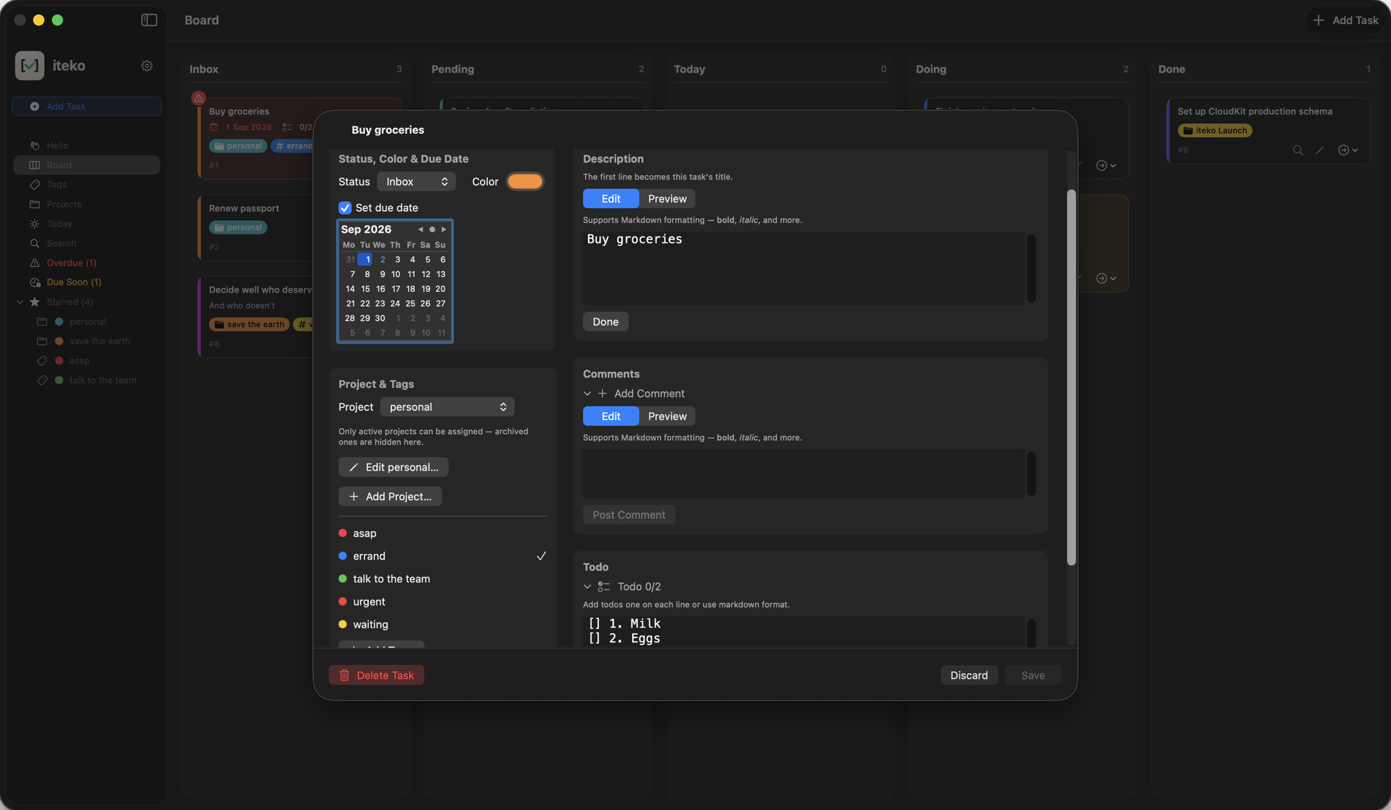Image resolution: width=1391 pixels, height=810 pixels.
Task: Toggle the urgent tag
Action: tap(442, 601)
